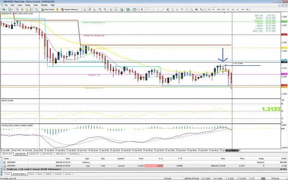Image resolution: width=288 pixels, height=180 pixels.
Task: Toggle the Data Window crosshair-target icon
Action: 22,9
